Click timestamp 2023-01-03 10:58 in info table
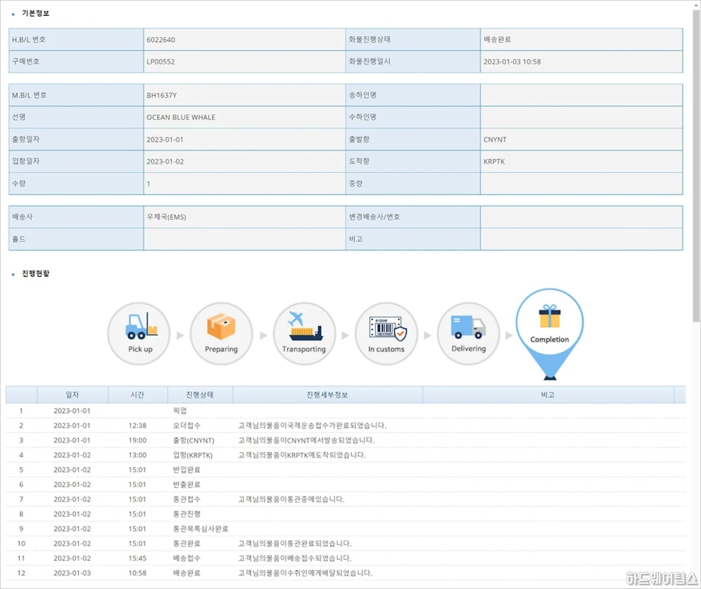The height and width of the screenshot is (589, 701). [512, 62]
